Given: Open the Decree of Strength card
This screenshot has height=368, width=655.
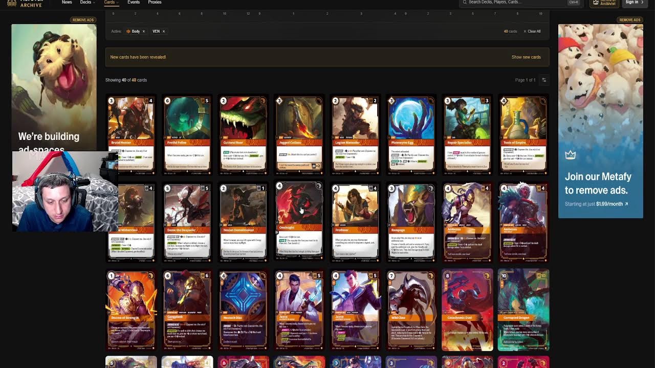Looking at the screenshot, I should pyautogui.click(x=131, y=310).
